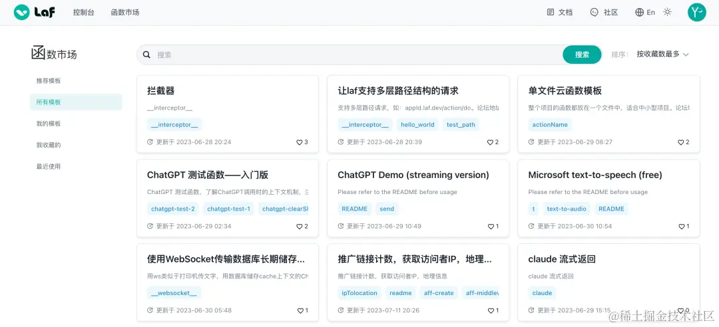
Task: Click the hello_world function tag
Action: click(x=417, y=124)
